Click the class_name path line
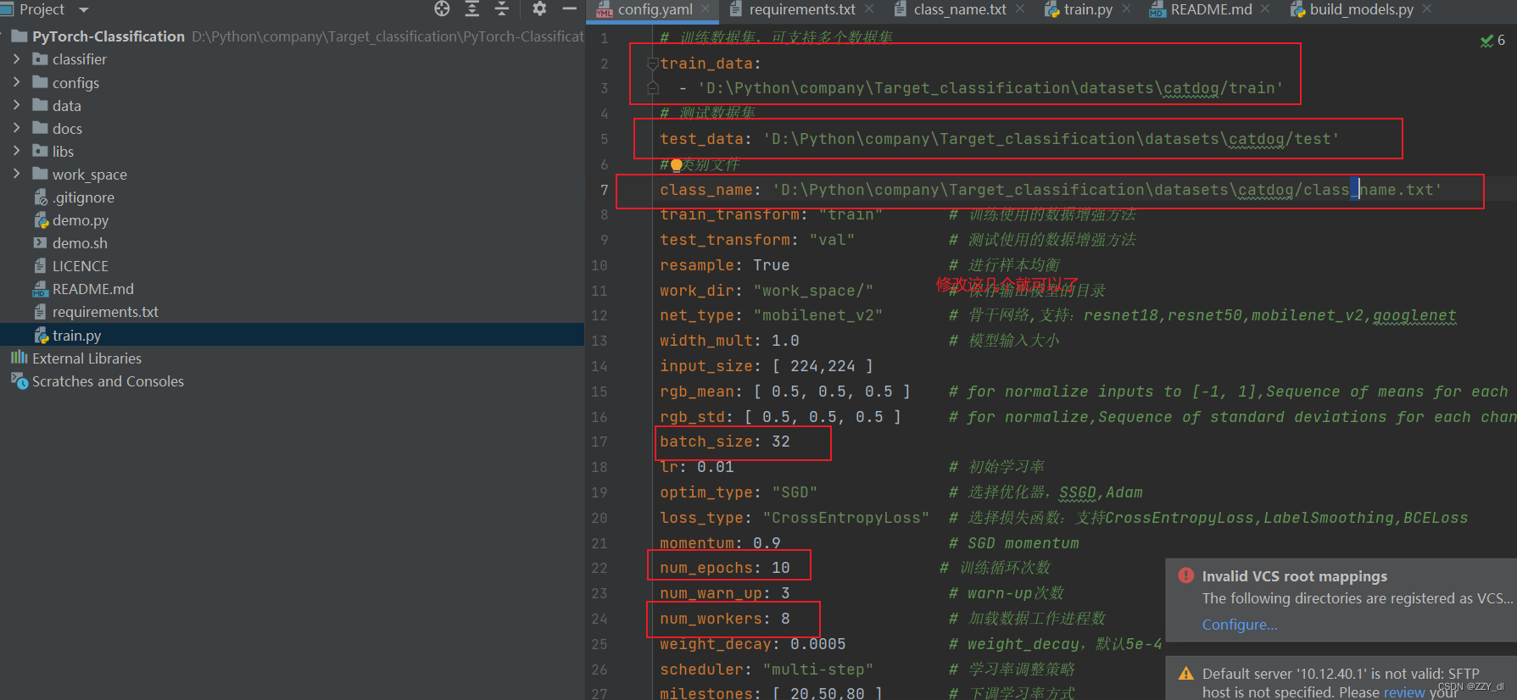Screen dimensions: 1517x700 (x=1051, y=190)
